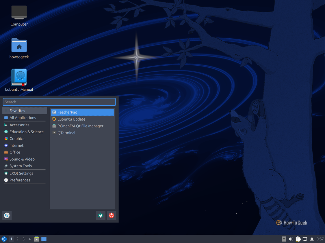
Task: Open the Lubuntu Manual desktop icon
Action: pyautogui.click(x=19, y=80)
